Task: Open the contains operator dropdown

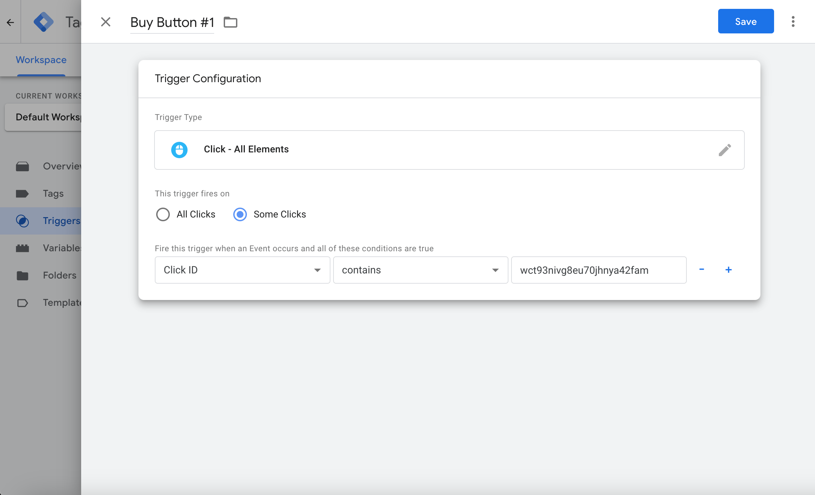Action: [x=420, y=270]
